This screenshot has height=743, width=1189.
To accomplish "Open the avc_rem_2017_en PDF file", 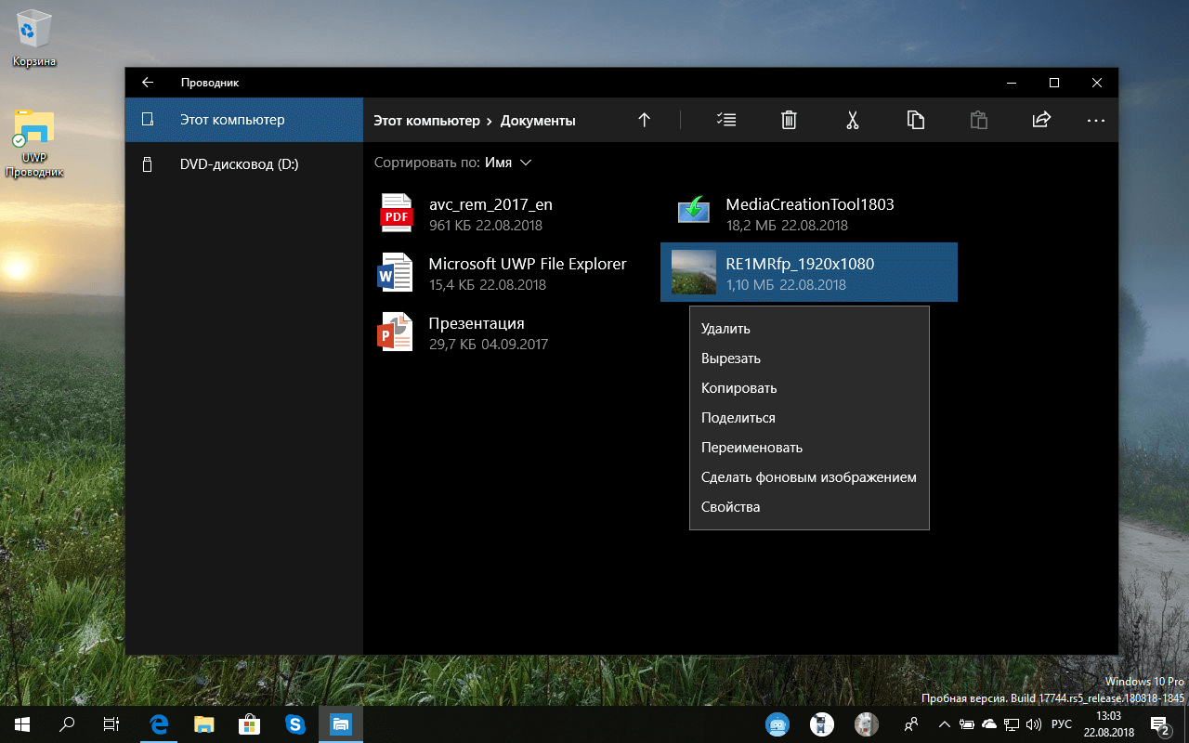I will click(x=483, y=211).
